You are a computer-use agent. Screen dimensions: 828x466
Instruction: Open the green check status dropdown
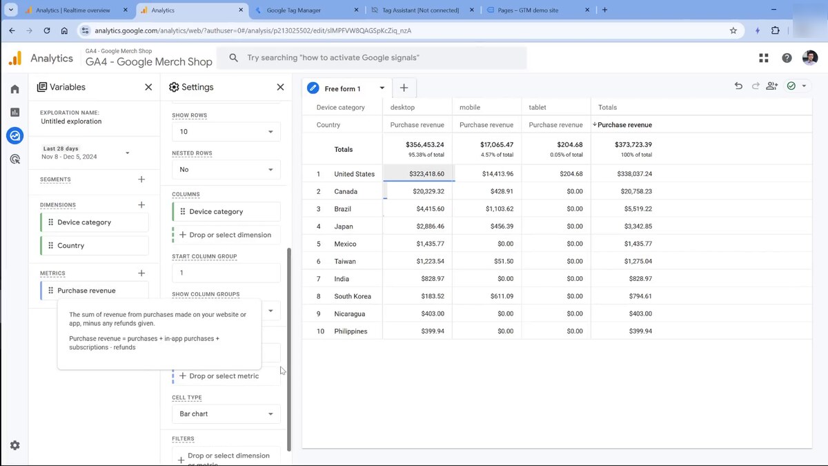796,86
